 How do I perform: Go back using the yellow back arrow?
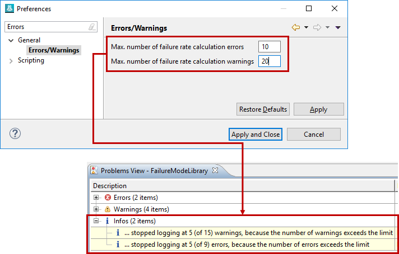point(296,27)
